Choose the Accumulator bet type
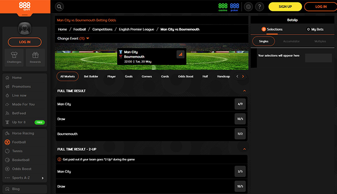The height and width of the screenshot is (194, 337). tap(291, 41)
